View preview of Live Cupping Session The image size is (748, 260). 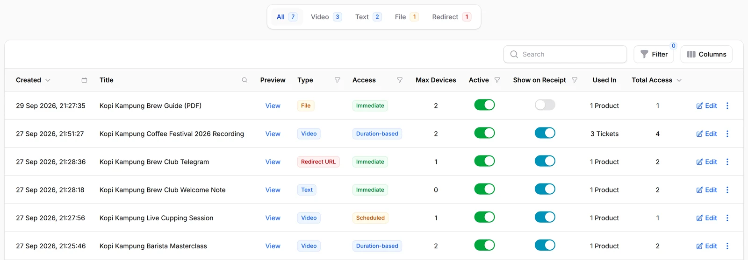273,218
